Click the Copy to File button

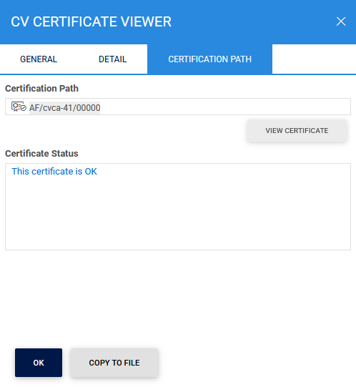coord(114,363)
